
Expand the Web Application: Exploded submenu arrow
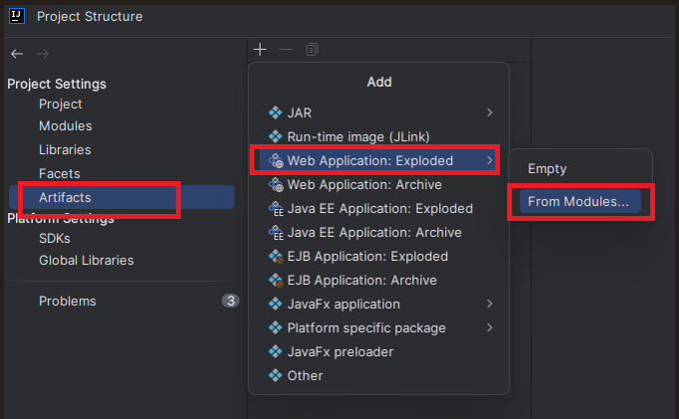(x=489, y=160)
